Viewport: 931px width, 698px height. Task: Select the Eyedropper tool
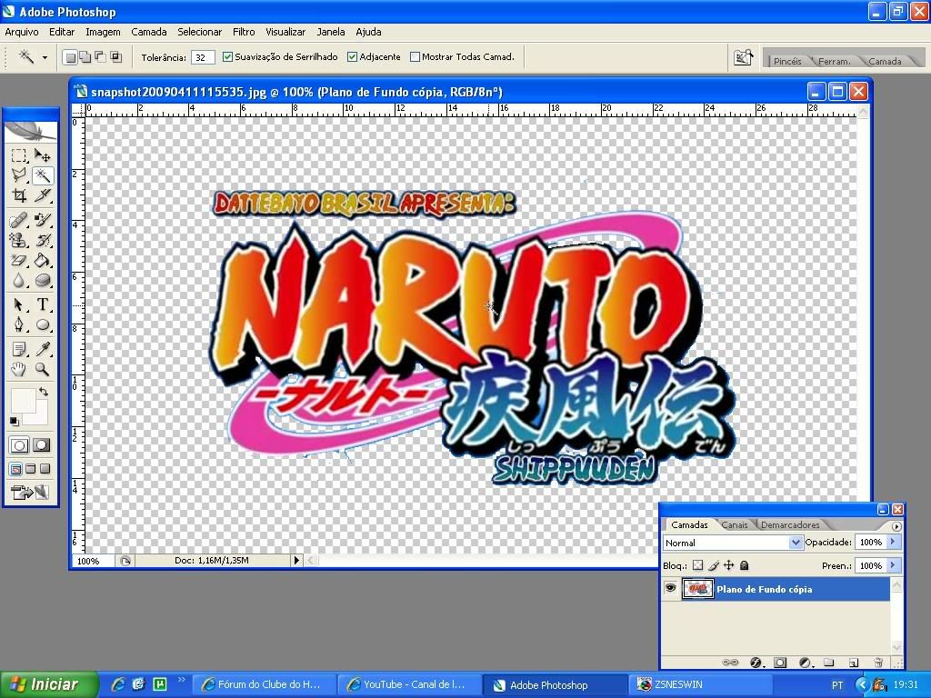[43, 348]
